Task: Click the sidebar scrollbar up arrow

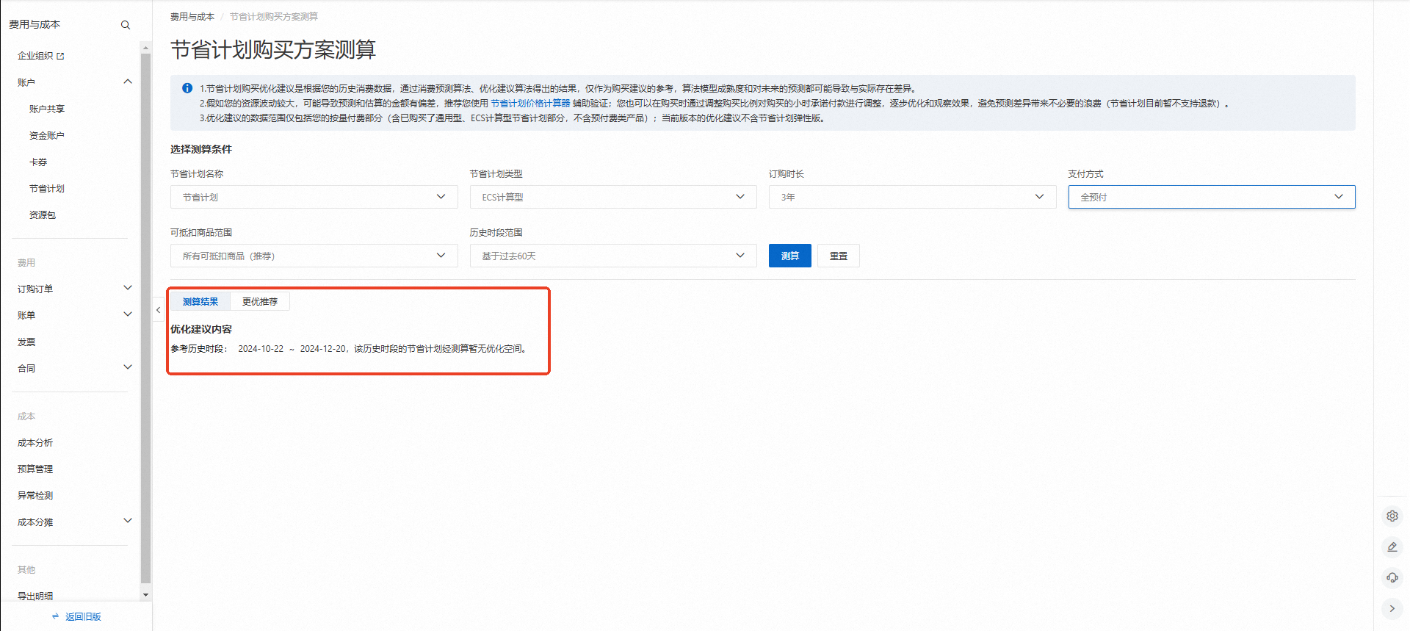Action: [145, 48]
